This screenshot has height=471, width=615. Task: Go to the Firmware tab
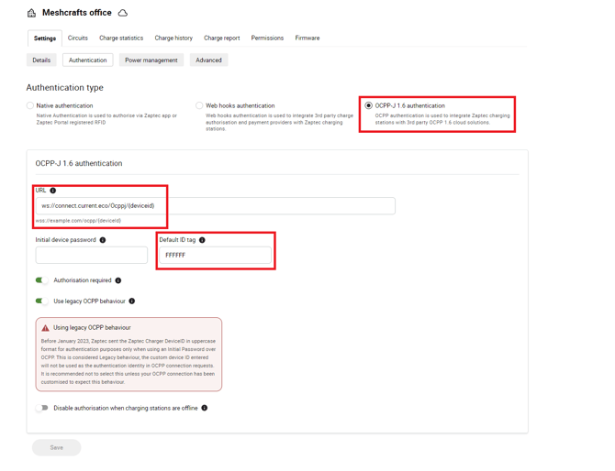(307, 38)
